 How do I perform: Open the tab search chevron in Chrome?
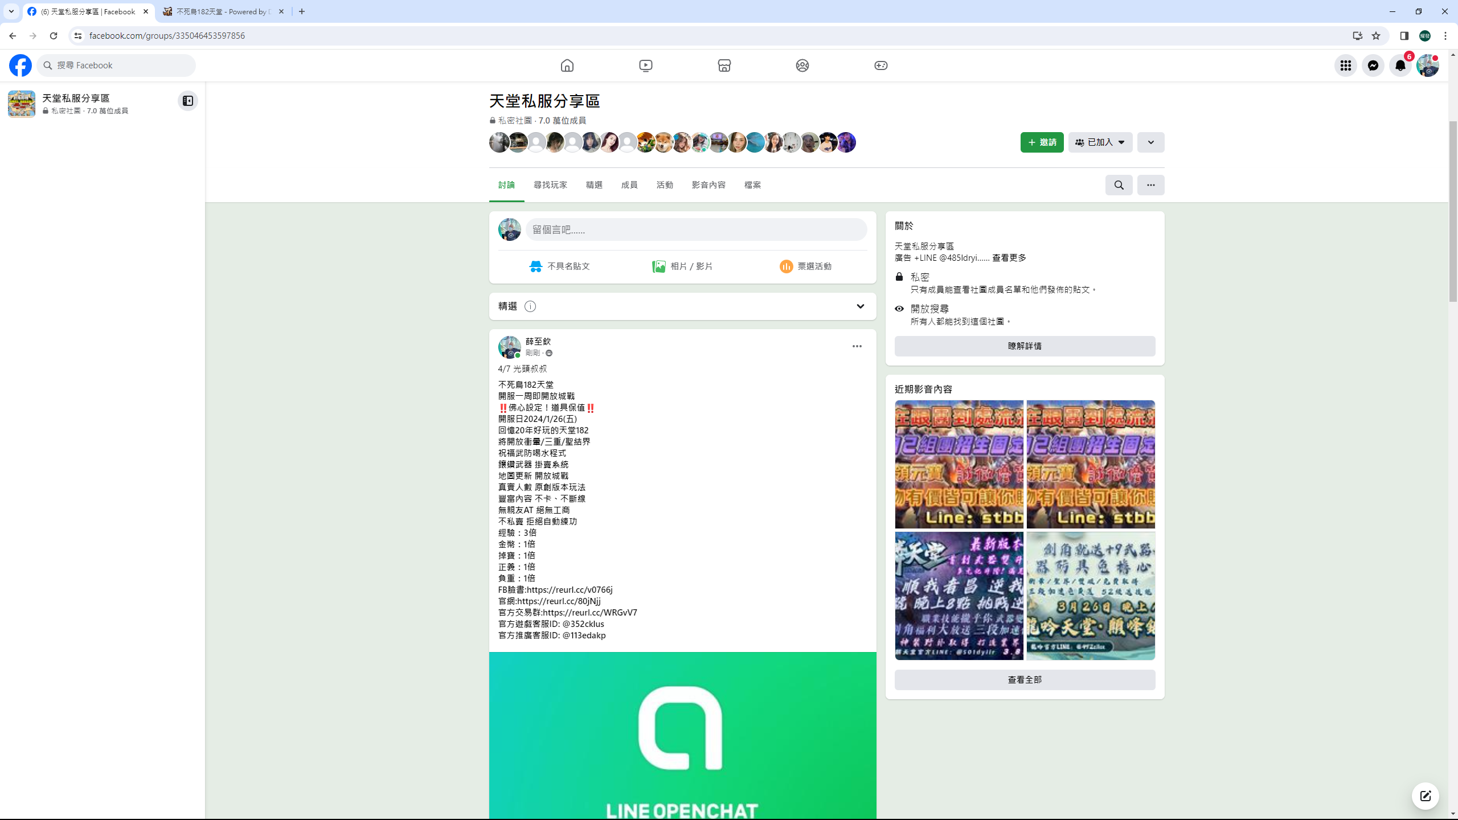click(11, 11)
